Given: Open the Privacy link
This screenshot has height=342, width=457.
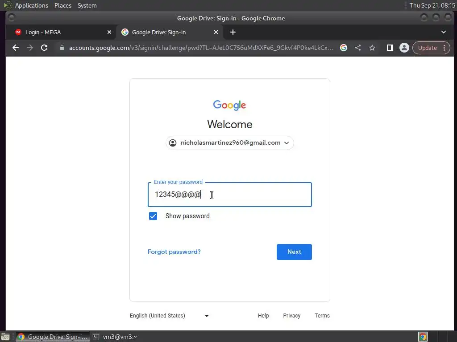Looking at the screenshot, I should click(291, 316).
